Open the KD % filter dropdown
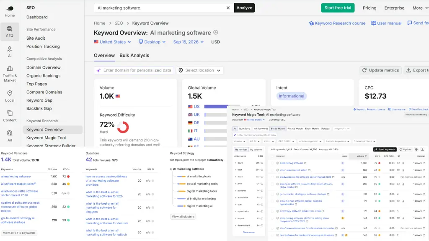Screen dimensions: 429x241 [x=254, y=141]
